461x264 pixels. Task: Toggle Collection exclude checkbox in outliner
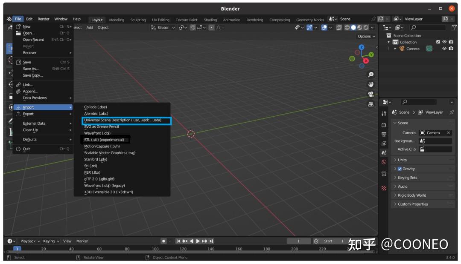click(x=438, y=42)
